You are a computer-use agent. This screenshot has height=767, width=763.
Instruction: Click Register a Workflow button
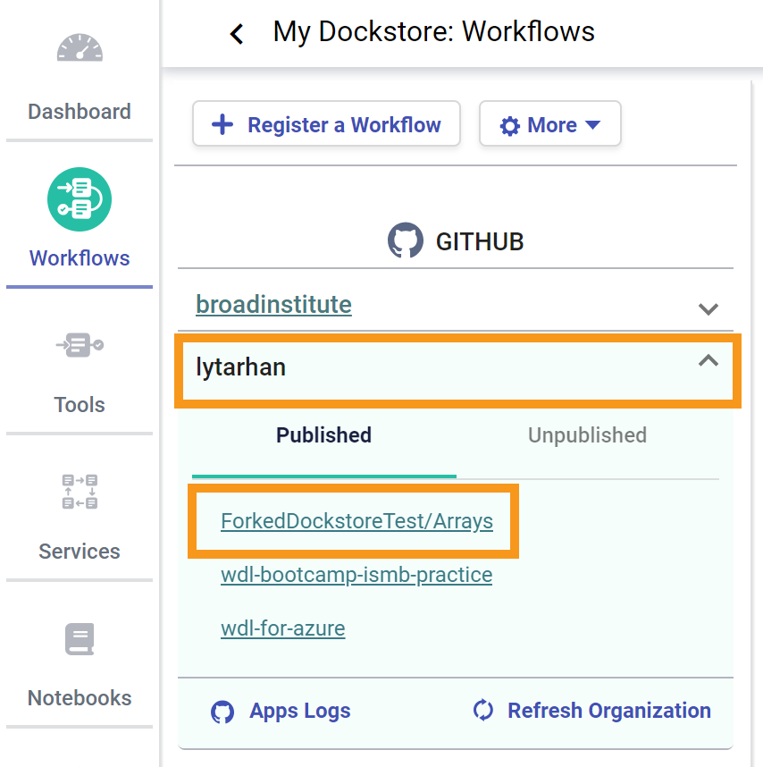tap(326, 125)
